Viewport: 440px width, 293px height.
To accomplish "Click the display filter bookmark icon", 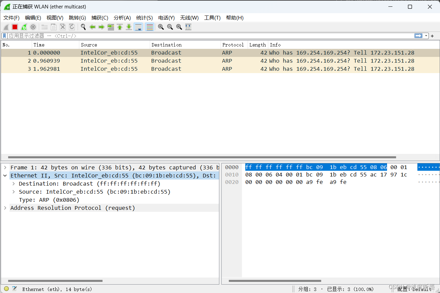I will pos(4,36).
